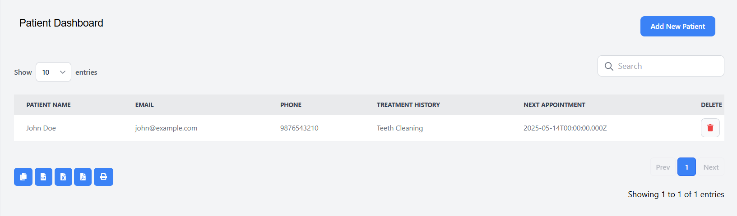This screenshot has height=216, width=737.
Task: Open the Show entries count dropdown
Action: click(53, 72)
